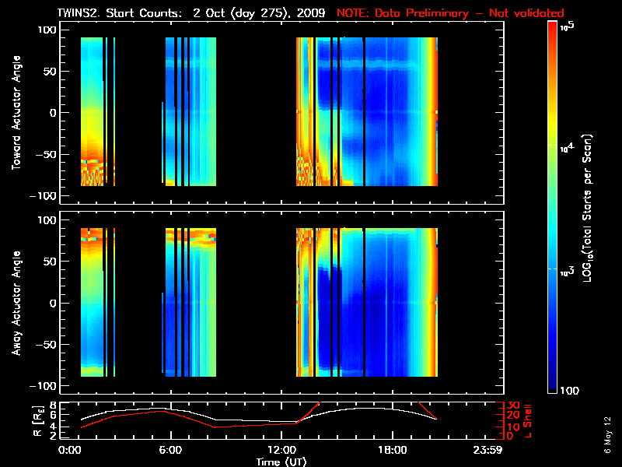Image resolution: width=622 pixels, height=467 pixels.
Task: Click the 'L Shell' red axis label
Action: [527, 421]
